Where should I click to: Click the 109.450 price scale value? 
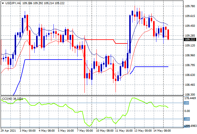(x=190, y=26)
